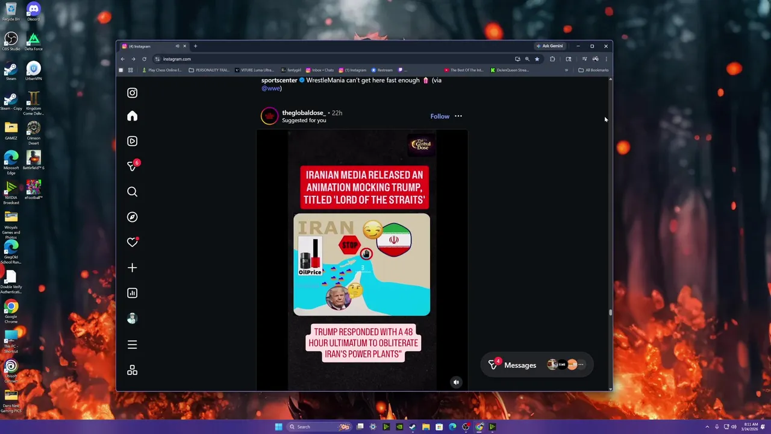Open OBS Studio desktop shortcut
Image resolution: width=771 pixels, height=434 pixels.
[x=11, y=41]
